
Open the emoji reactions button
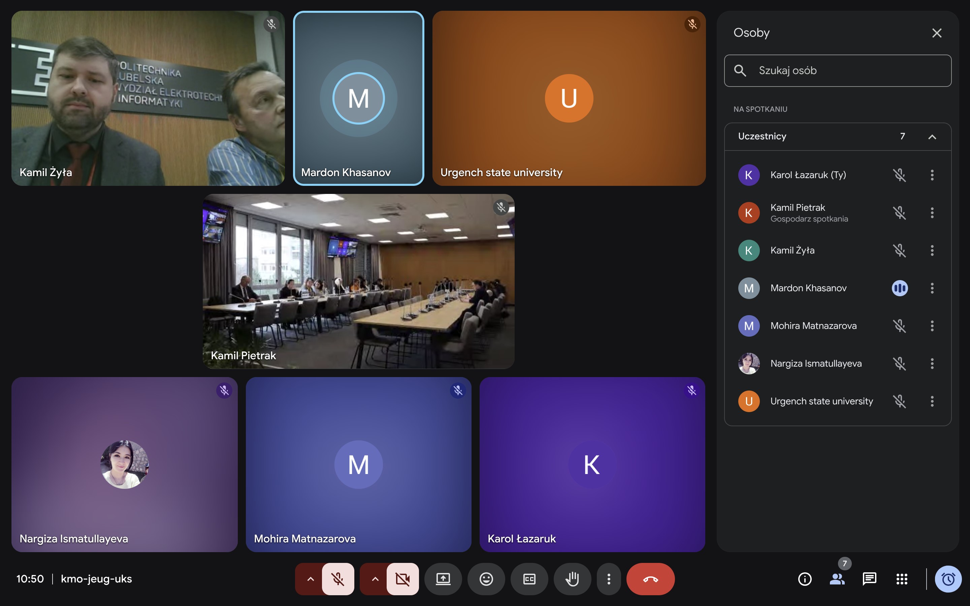click(x=486, y=579)
